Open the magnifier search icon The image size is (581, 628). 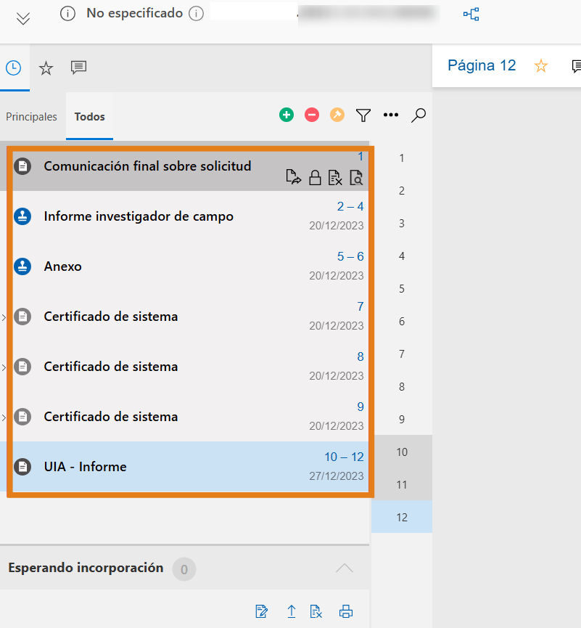click(418, 115)
